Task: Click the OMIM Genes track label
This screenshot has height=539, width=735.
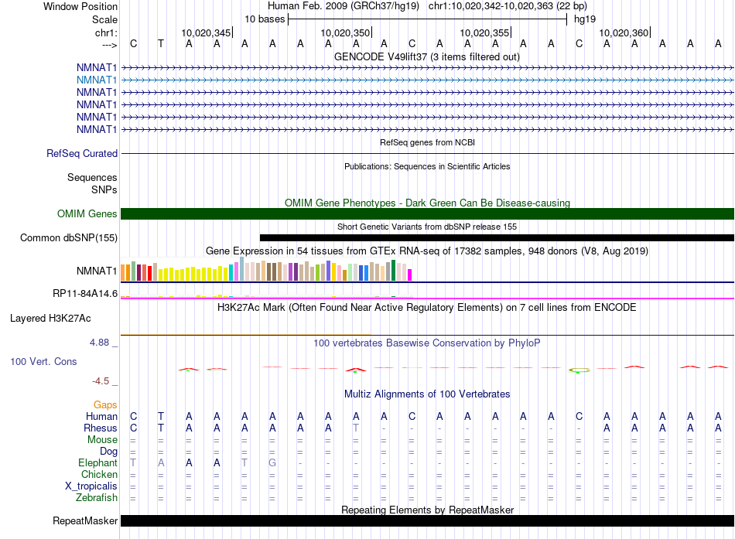Action: pos(87,213)
